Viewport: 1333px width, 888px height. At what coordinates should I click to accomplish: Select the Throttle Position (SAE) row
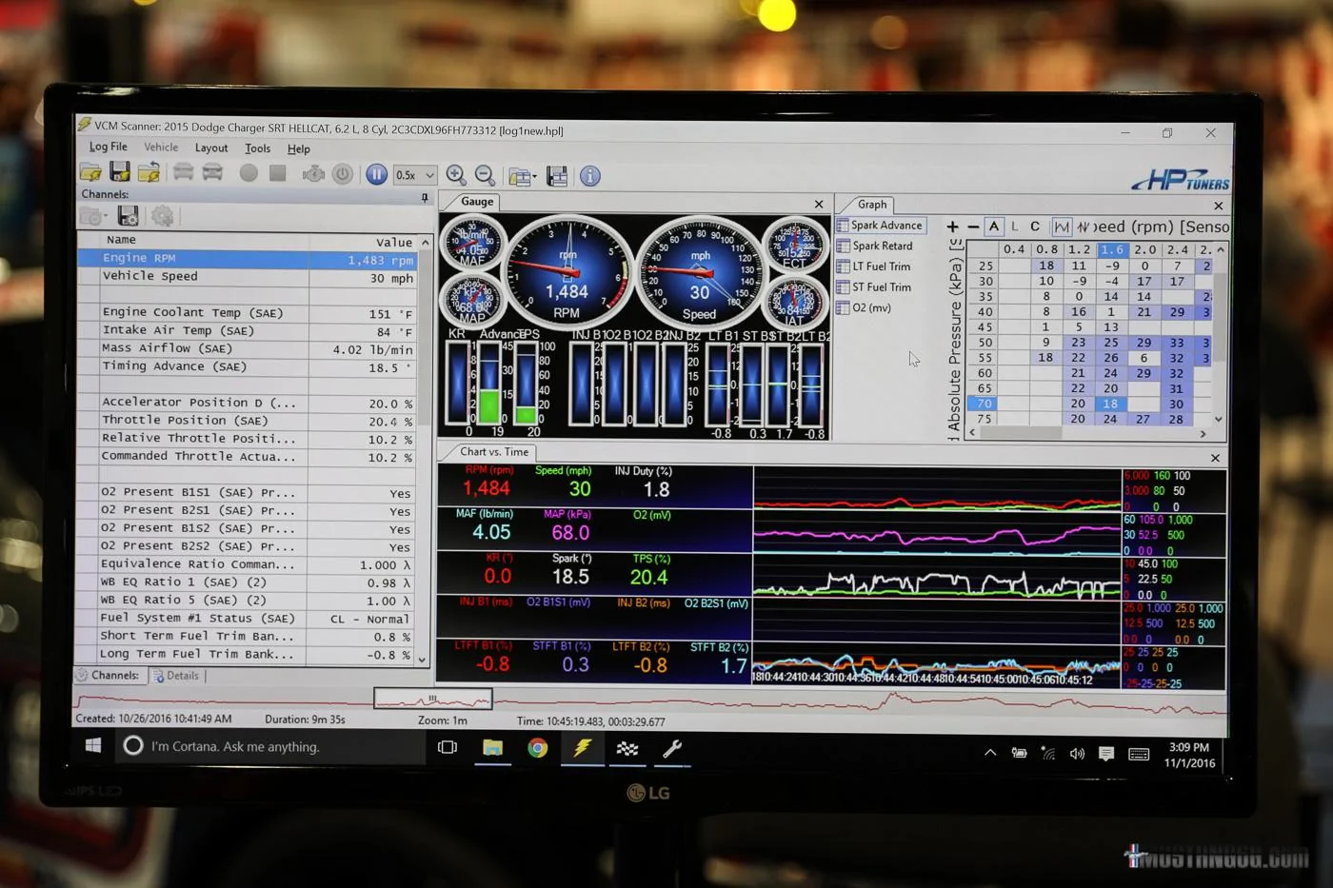[x=247, y=420]
